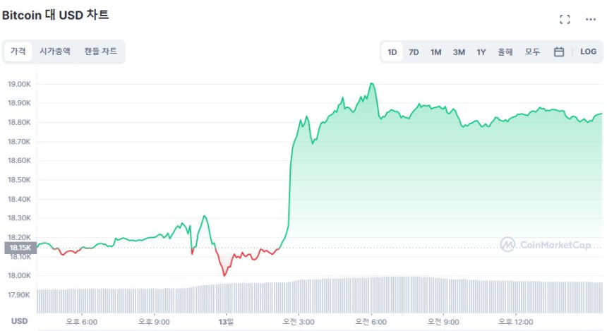Switch to the 가격 tab
607x331 pixels.
tap(18, 52)
